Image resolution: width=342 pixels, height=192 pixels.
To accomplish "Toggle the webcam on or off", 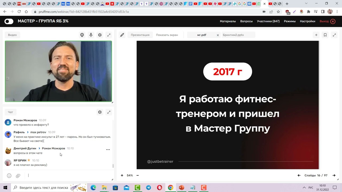I will pyautogui.click(x=82, y=35).
